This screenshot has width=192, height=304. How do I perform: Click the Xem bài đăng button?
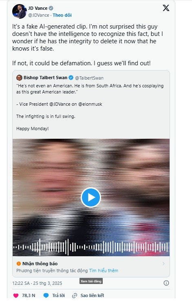91,281
